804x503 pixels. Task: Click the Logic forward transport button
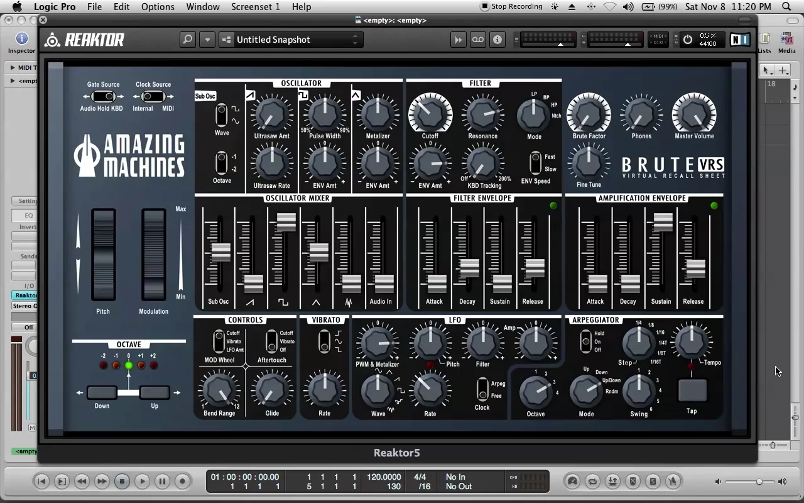(102, 482)
